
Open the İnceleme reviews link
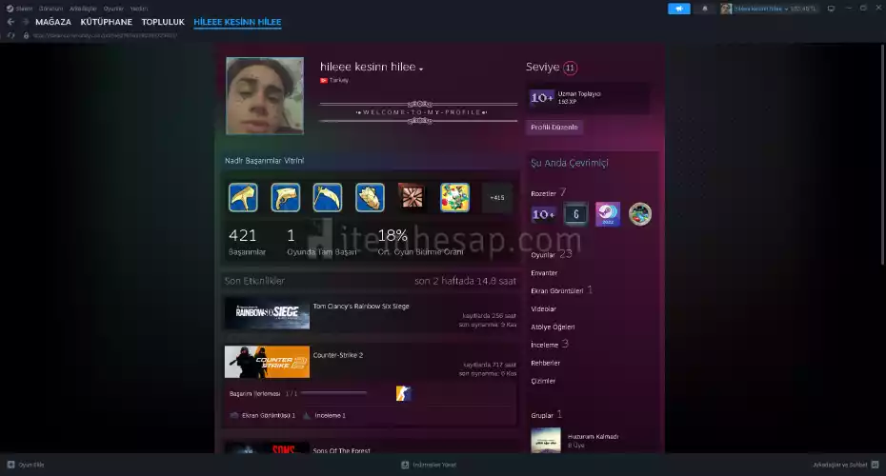pos(545,345)
